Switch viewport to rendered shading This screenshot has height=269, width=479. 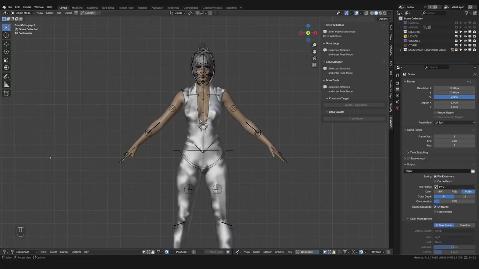[385, 13]
